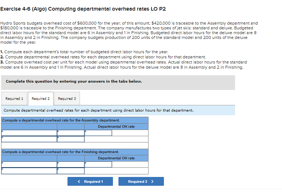Open Finishing second-row middle dropdown cell
This screenshot has width=282, height=192.
(71, 171)
